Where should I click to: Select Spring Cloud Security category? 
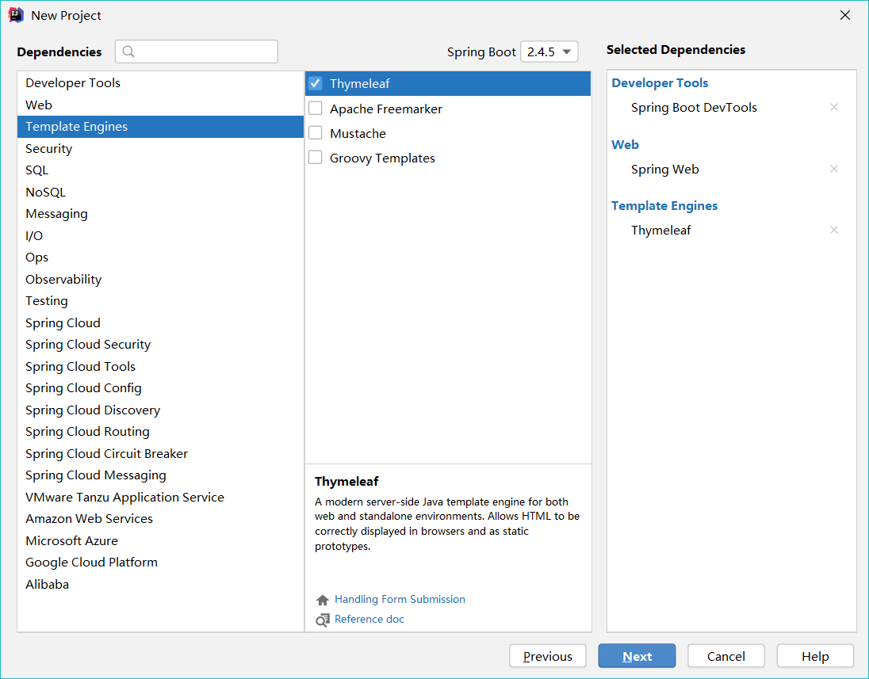(161, 345)
